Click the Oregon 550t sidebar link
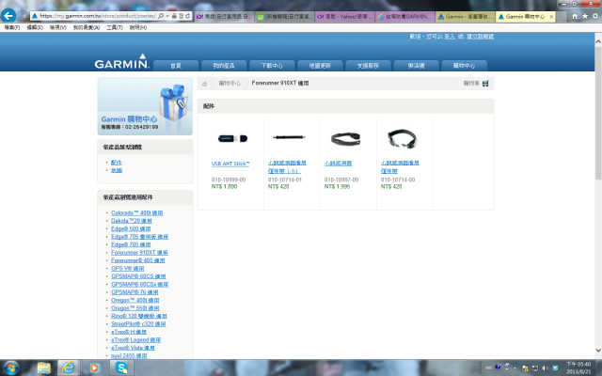Screen dimensions: 602x376 (x=135, y=308)
